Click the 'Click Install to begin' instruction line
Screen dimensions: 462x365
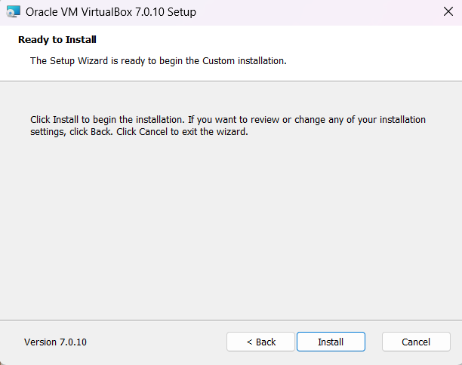tap(228, 120)
